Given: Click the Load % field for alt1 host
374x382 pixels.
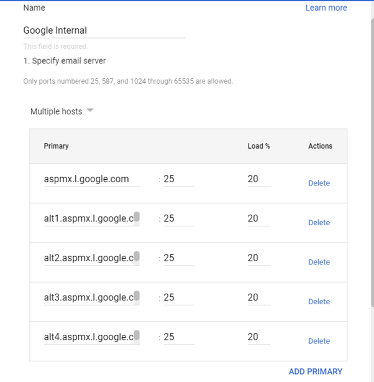Looking at the screenshot, I should coord(258,218).
